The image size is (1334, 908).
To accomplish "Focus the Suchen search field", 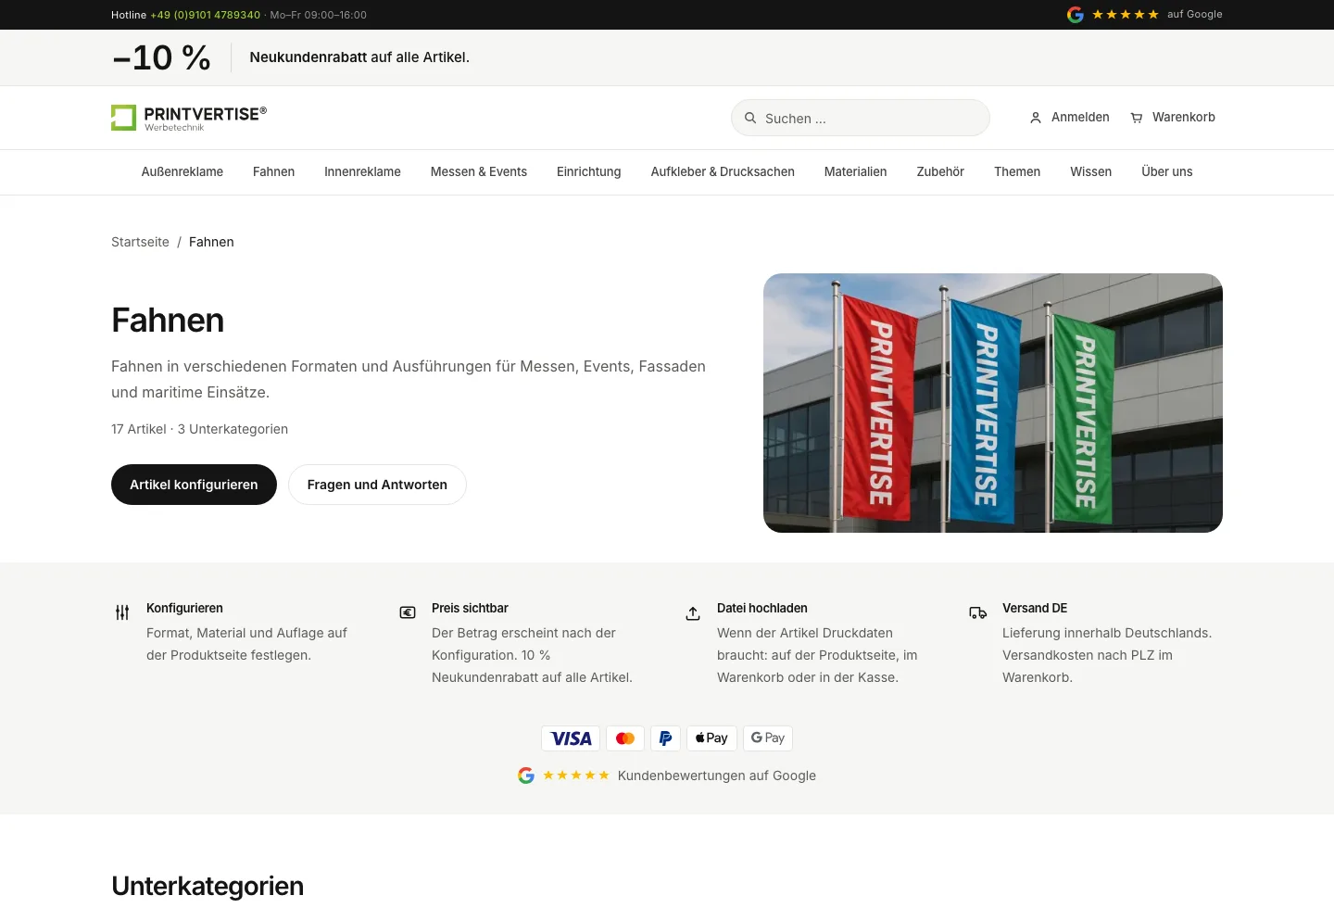I will (861, 118).
